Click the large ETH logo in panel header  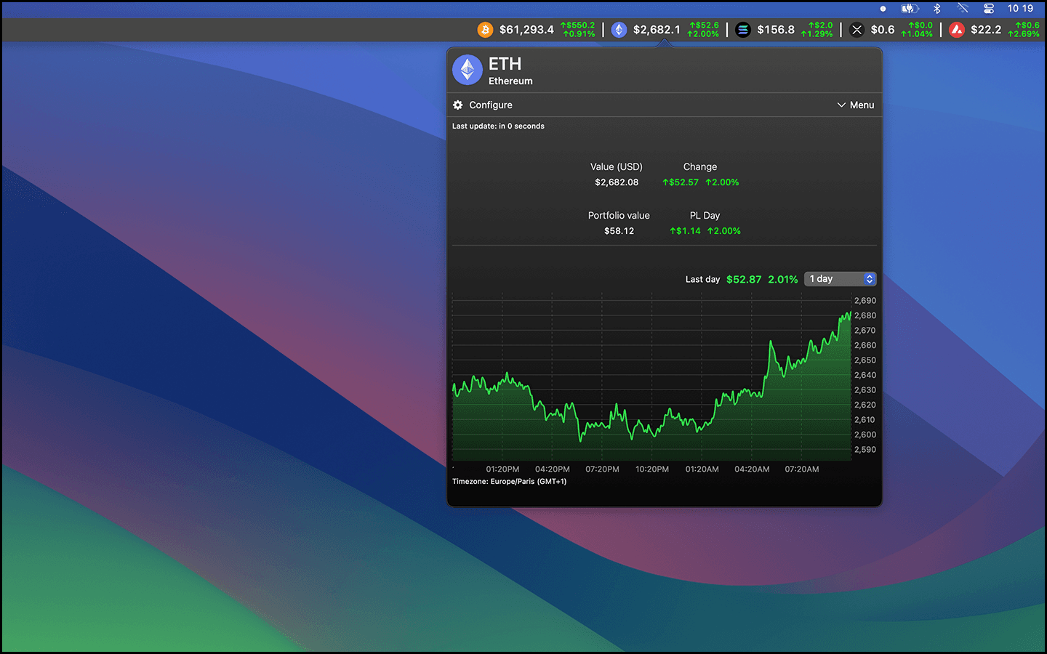[x=468, y=70]
